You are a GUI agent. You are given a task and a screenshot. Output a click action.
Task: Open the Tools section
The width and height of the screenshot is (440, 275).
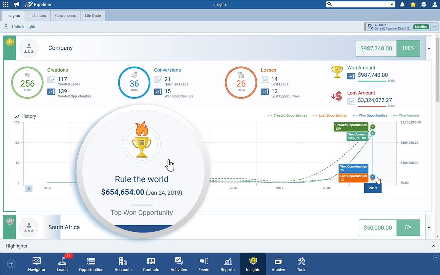coord(301,264)
